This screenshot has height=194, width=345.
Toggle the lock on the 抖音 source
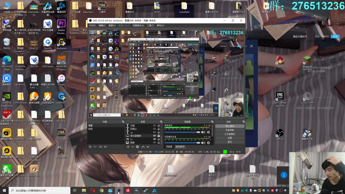[x=158, y=126]
